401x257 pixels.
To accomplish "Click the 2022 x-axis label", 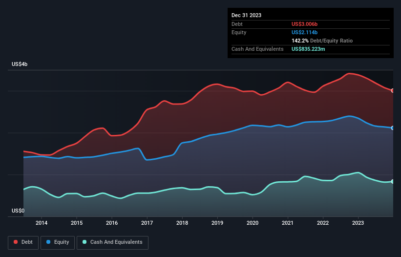I will [x=323, y=223].
